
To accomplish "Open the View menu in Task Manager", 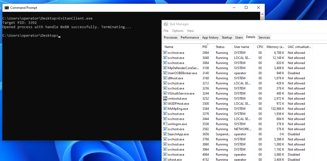I will (190, 31).
